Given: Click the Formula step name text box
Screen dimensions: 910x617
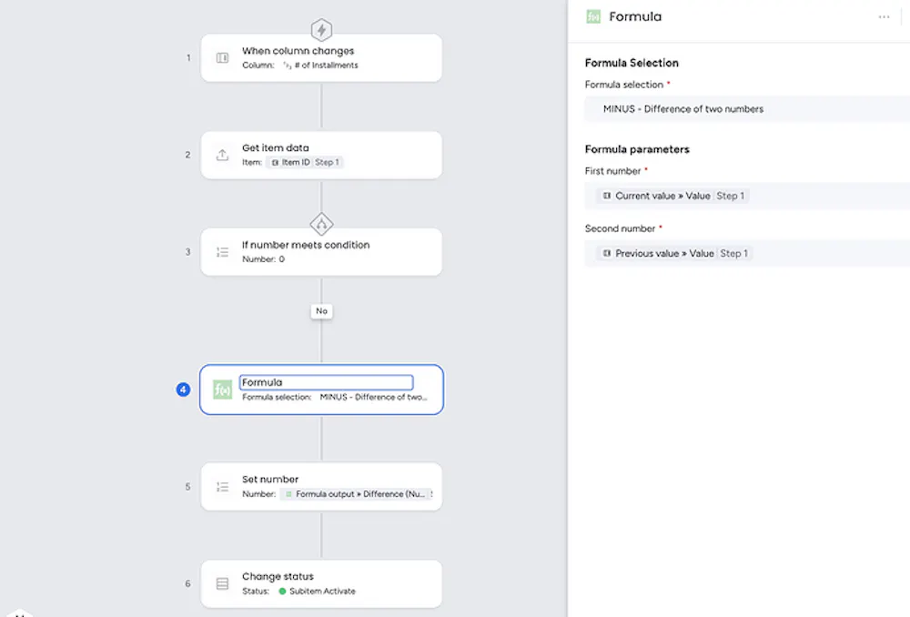Looking at the screenshot, I should [326, 383].
